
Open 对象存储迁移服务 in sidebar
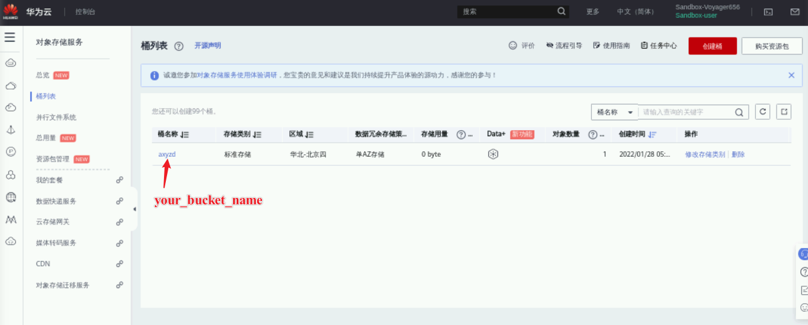[x=63, y=285]
